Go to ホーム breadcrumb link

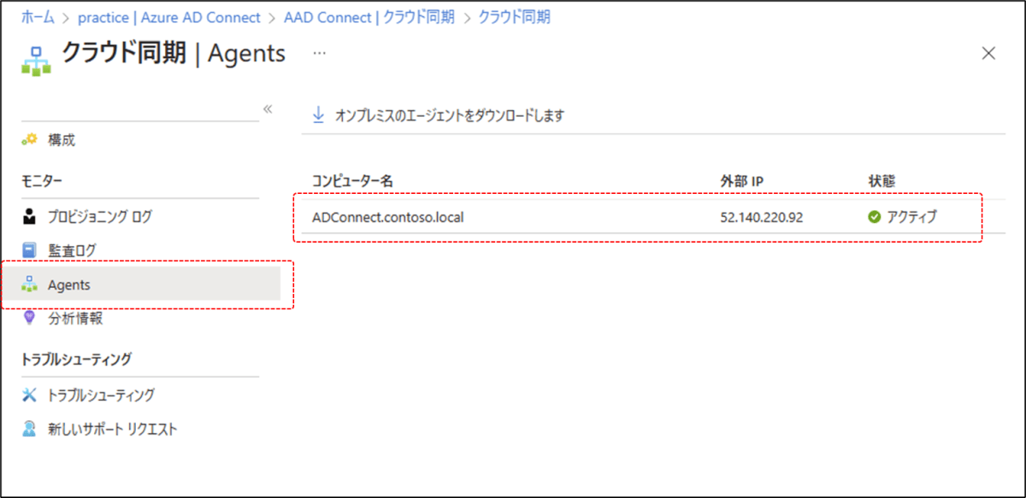pyautogui.click(x=38, y=16)
